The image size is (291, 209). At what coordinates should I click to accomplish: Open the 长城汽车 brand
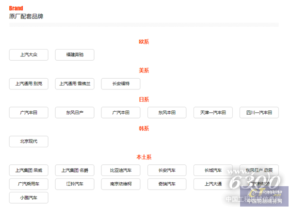coord(213,170)
